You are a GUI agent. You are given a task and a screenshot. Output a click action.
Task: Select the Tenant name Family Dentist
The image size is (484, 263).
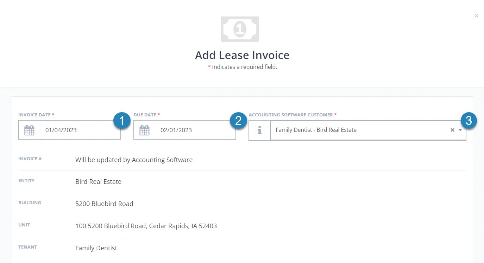[x=96, y=248]
